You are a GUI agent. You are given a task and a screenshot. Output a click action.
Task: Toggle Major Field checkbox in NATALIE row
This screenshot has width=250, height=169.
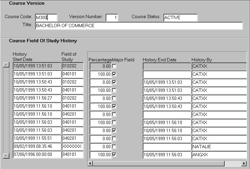pyautogui.click(x=114, y=147)
